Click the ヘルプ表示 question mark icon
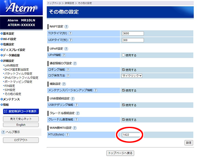210x165 pixels. (x=3, y=132)
